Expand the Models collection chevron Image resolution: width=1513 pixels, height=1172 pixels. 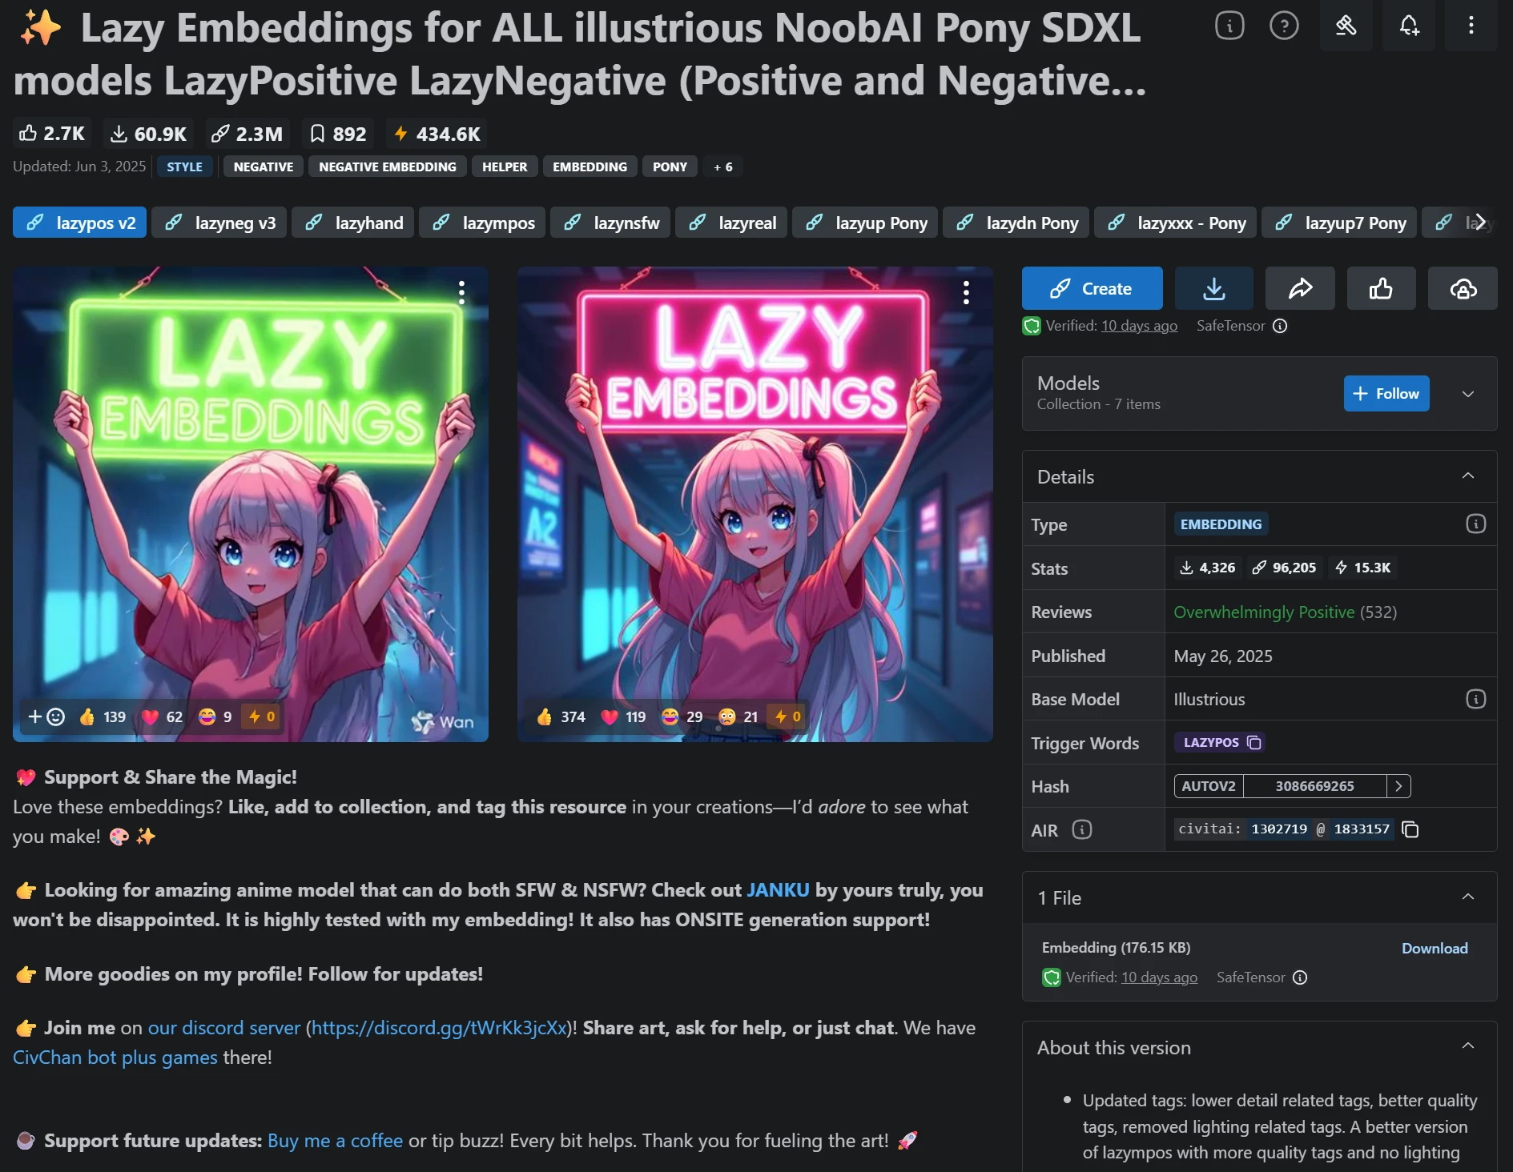tap(1468, 394)
